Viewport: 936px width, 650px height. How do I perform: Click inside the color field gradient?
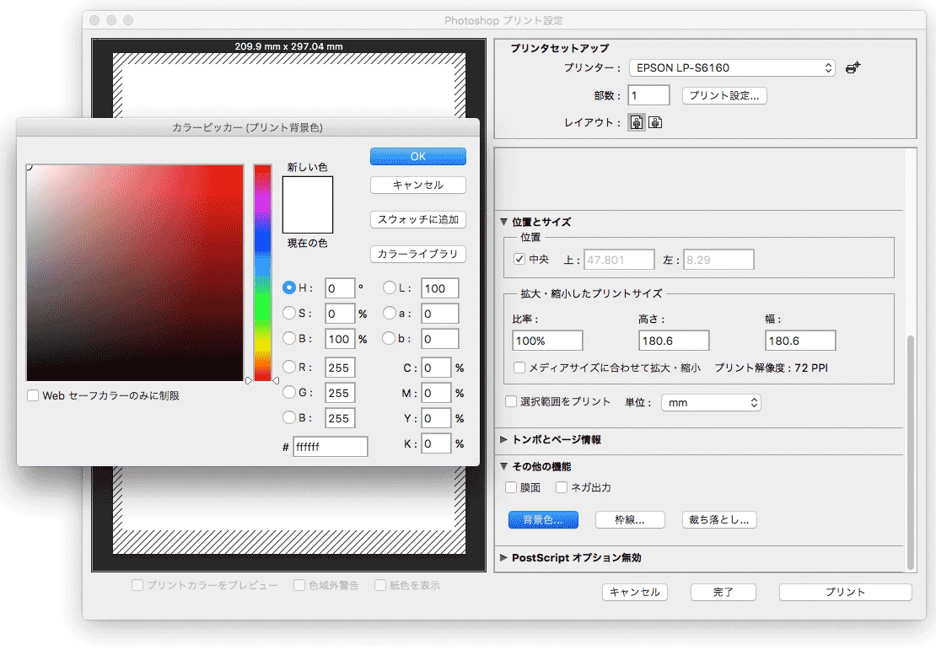[135, 273]
